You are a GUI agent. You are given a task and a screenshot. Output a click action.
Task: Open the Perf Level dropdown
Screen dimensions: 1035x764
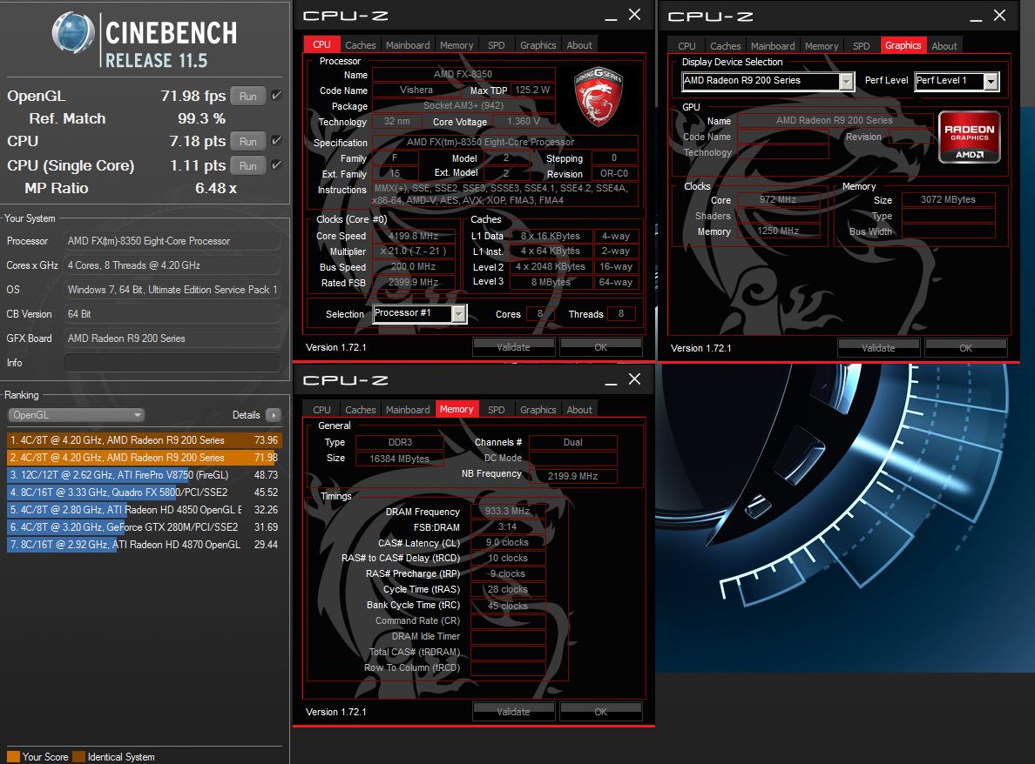pos(957,81)
